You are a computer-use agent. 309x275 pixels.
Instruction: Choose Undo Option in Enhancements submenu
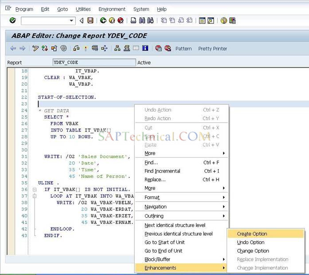pos(266,242)
